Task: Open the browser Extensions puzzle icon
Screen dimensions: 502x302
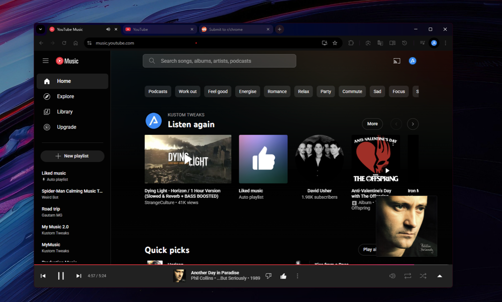Action: pos(351,43)
